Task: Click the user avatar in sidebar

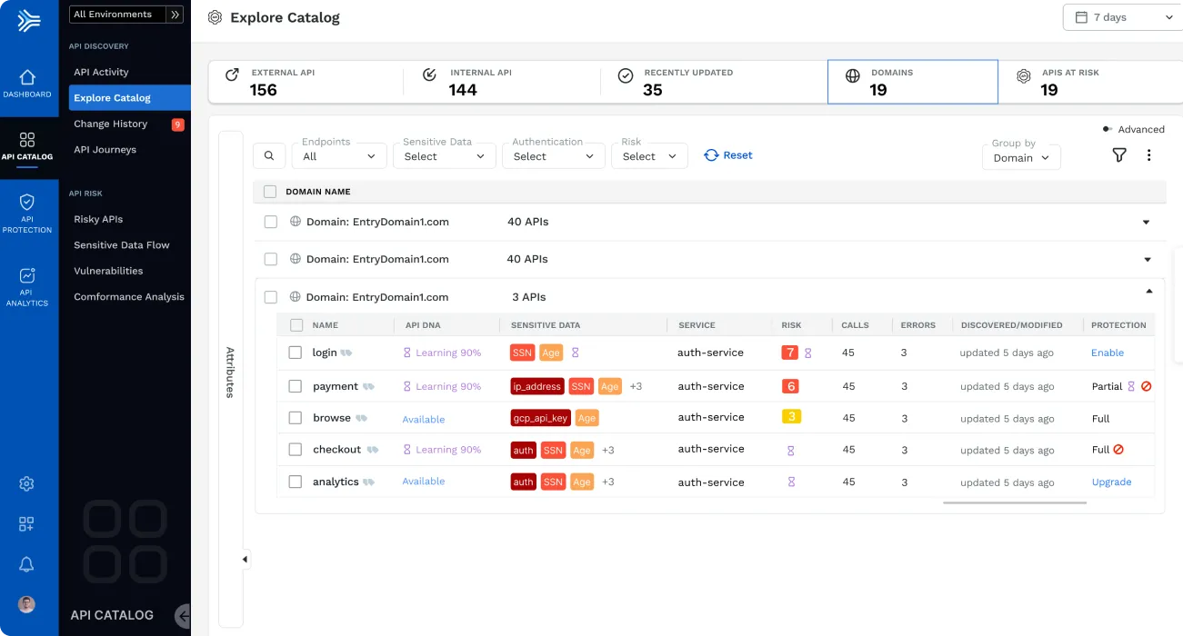Action: point(26,604)
